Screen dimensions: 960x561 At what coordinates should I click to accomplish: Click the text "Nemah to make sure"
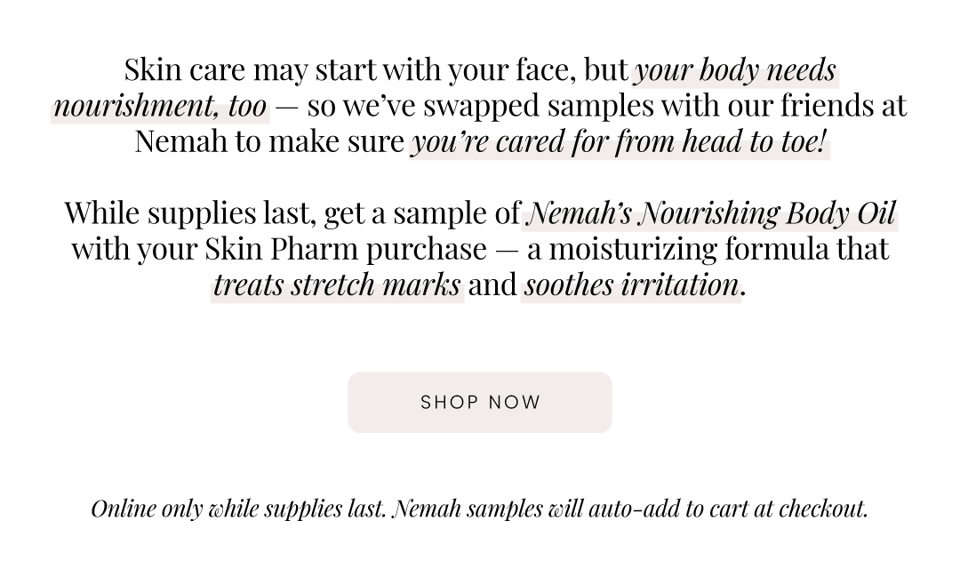tap(269, 142)
